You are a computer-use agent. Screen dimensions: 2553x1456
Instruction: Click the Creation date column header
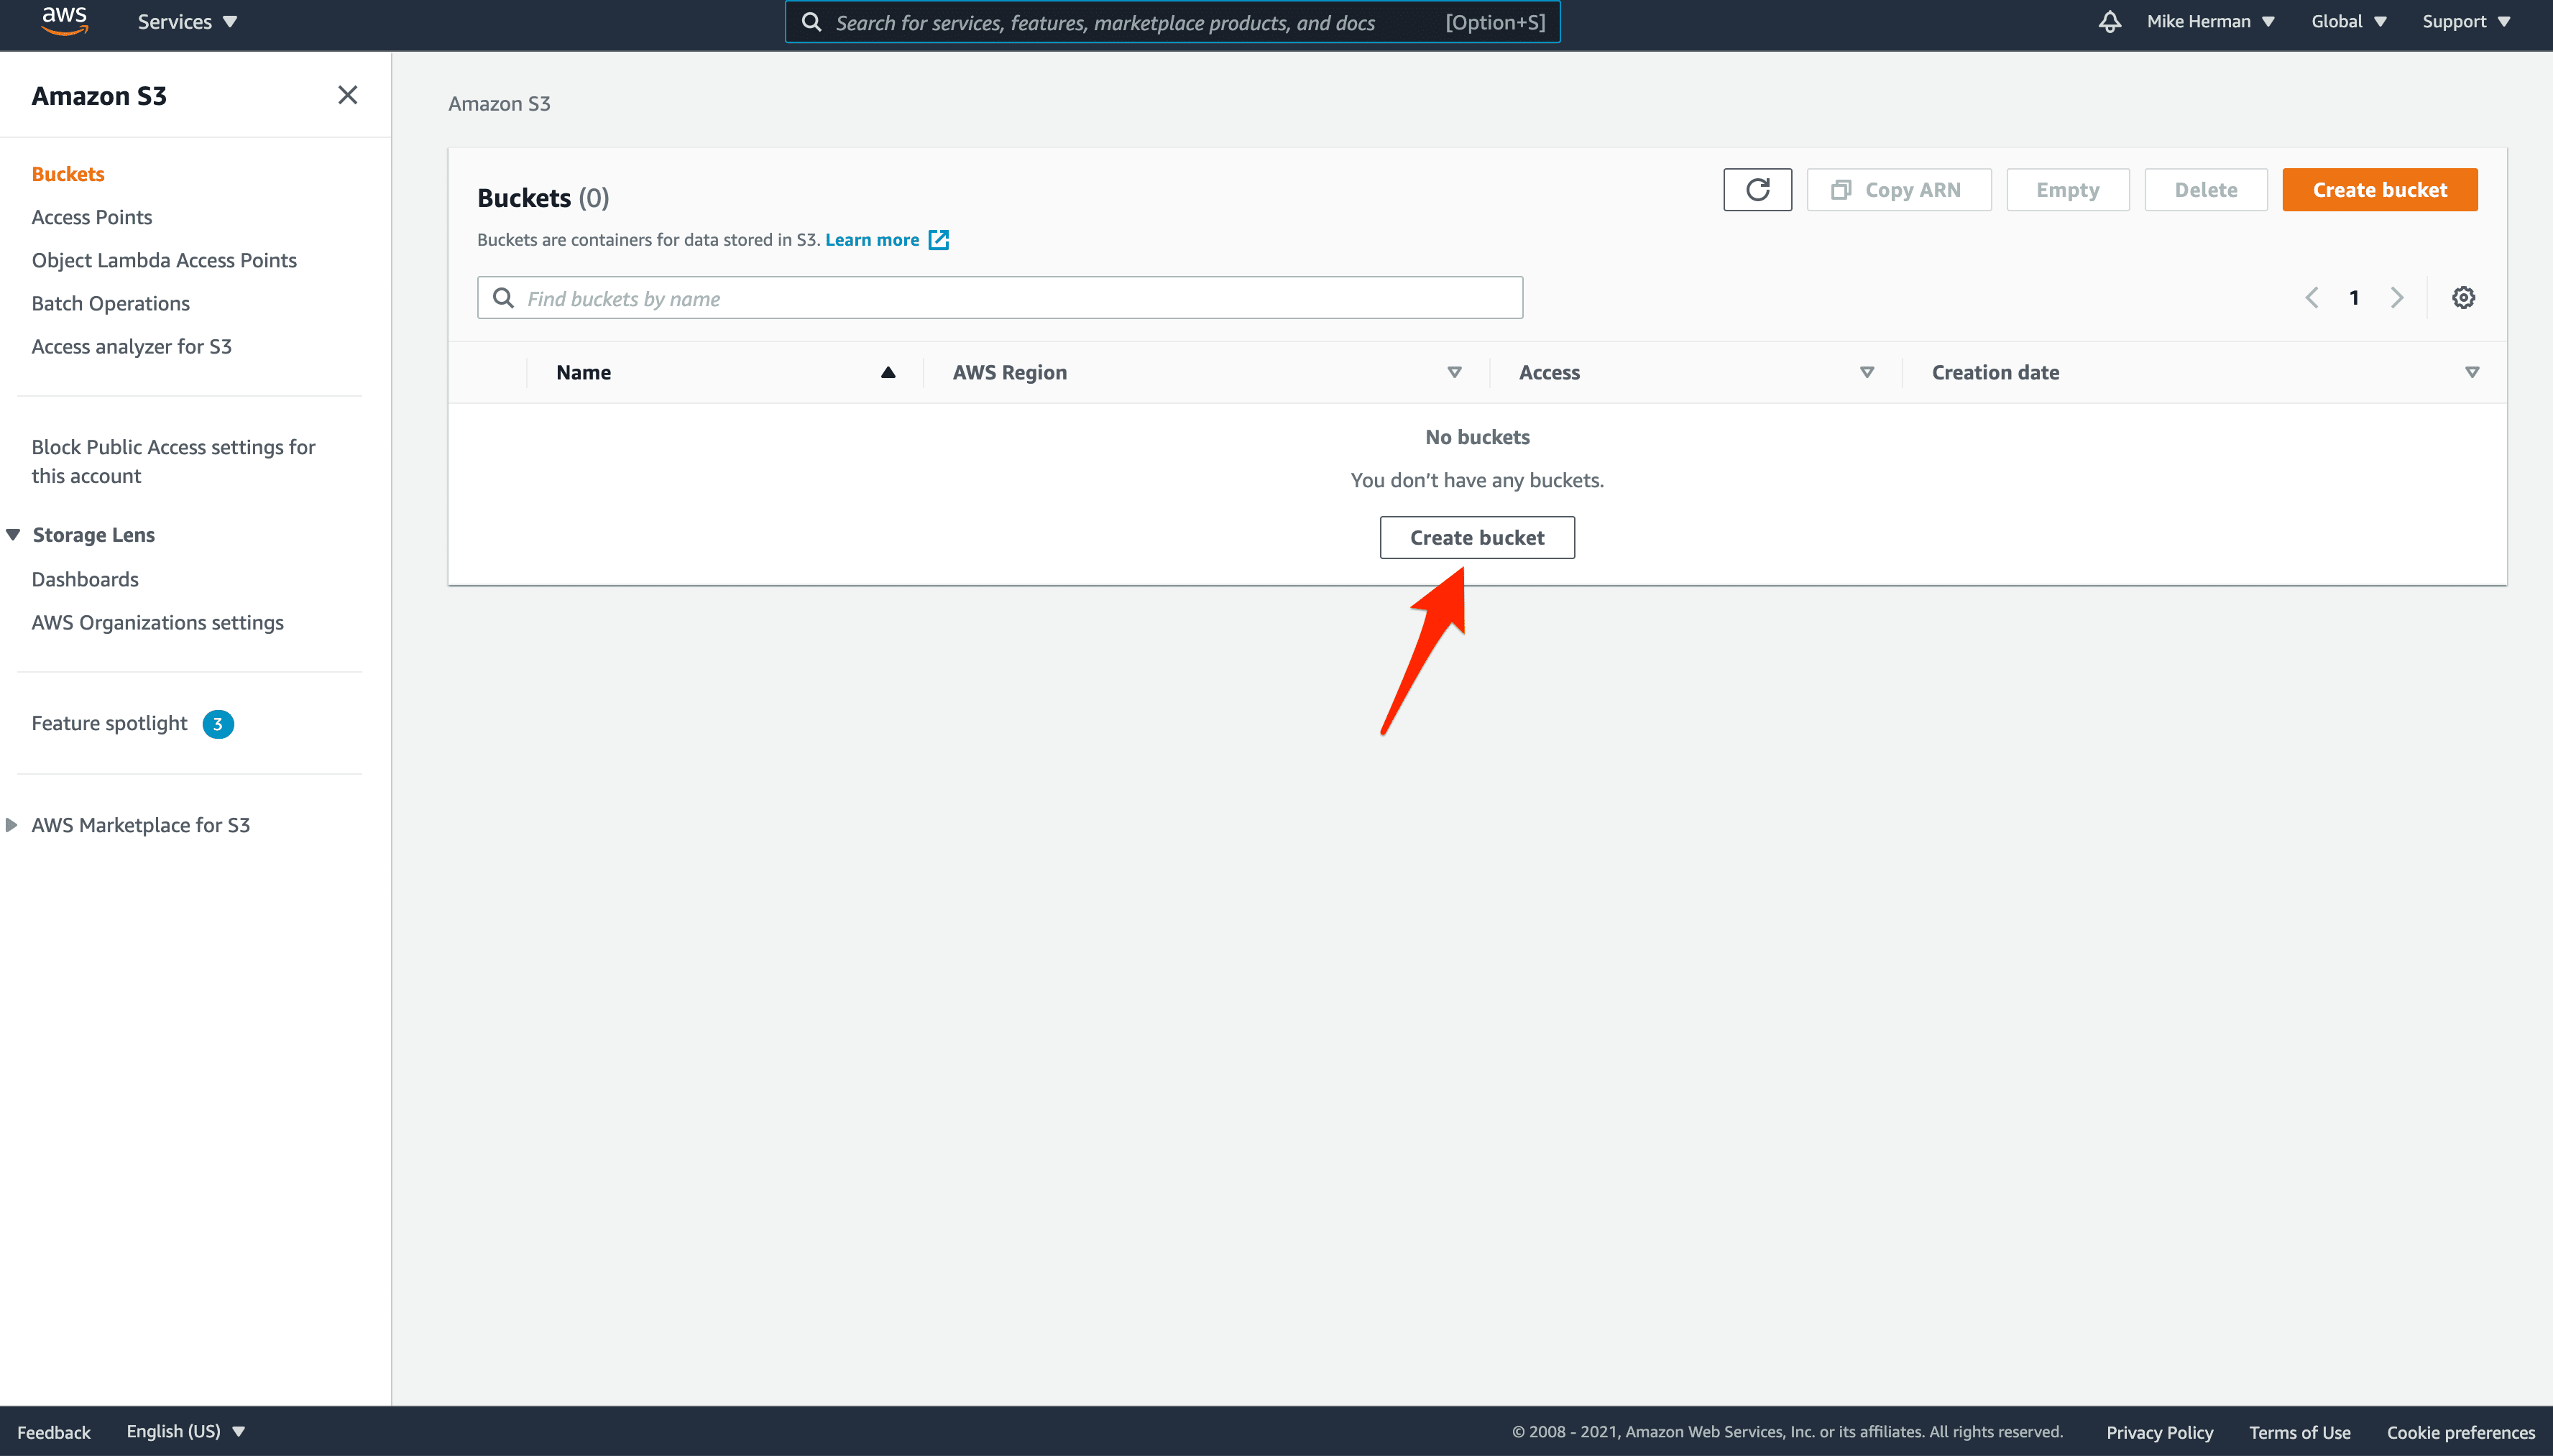point(1995,372)
